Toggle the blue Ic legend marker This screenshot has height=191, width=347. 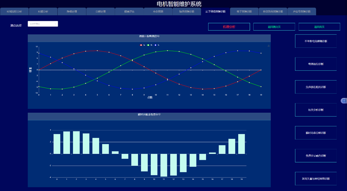click(x=155, y=45)
